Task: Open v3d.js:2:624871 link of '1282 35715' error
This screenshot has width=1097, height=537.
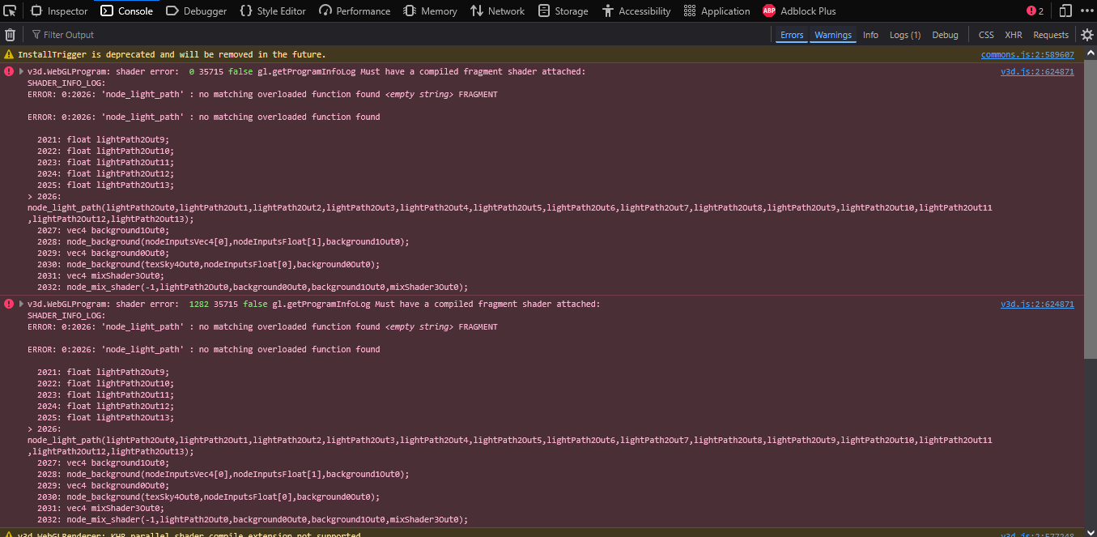Action: (x=1037, y=305)
